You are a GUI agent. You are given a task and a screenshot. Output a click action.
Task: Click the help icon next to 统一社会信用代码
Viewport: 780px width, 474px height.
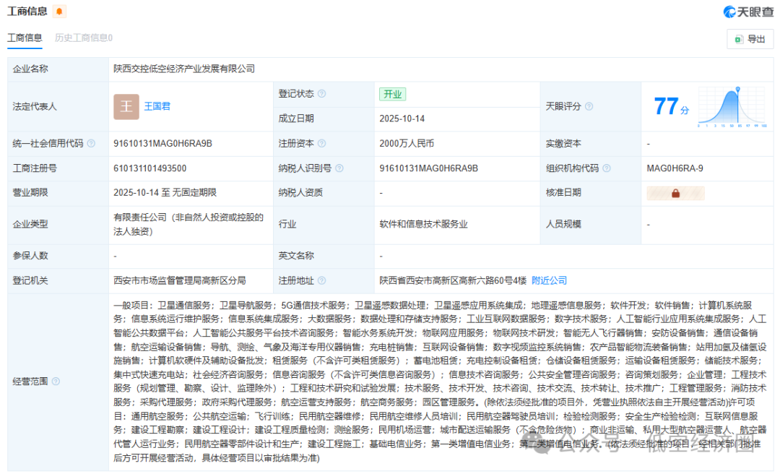(91, 144)
